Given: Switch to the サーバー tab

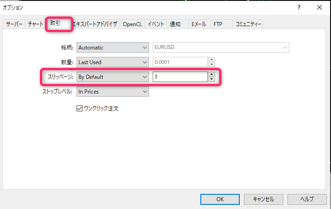Looking at the screenshot, I should (14, 24).
